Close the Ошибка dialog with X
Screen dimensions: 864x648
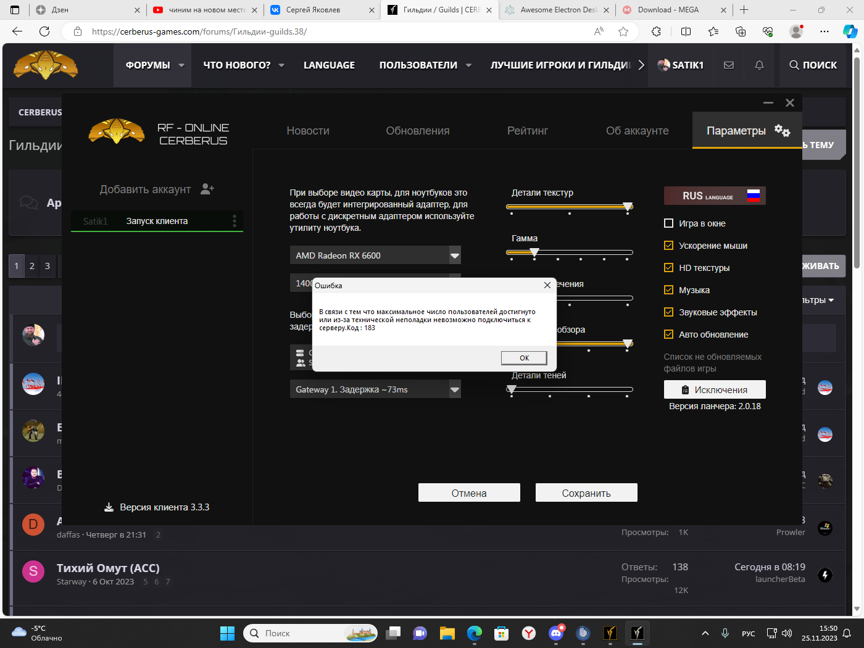[x=547, y=285]
